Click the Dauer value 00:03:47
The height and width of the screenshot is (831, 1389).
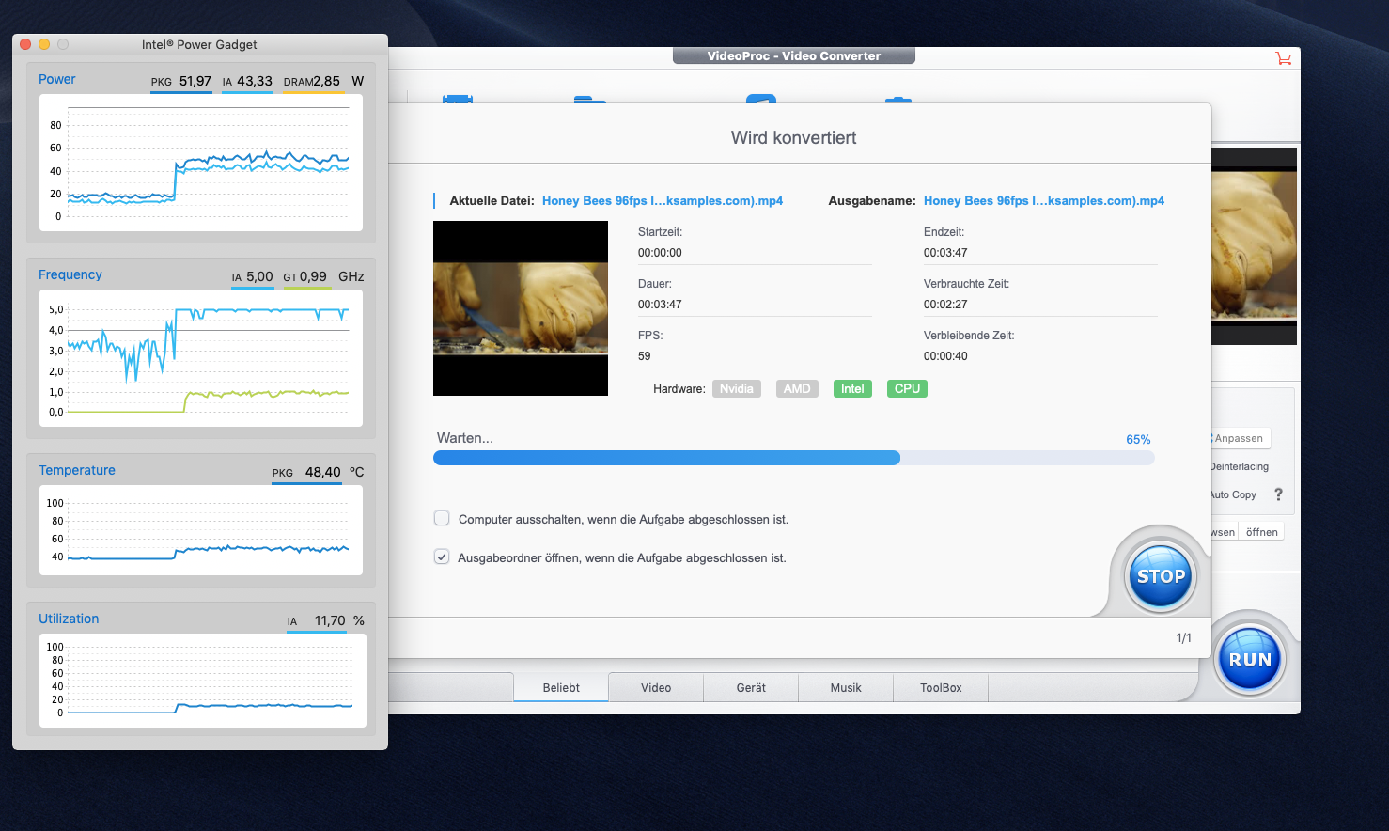click(x=660, y=305)
